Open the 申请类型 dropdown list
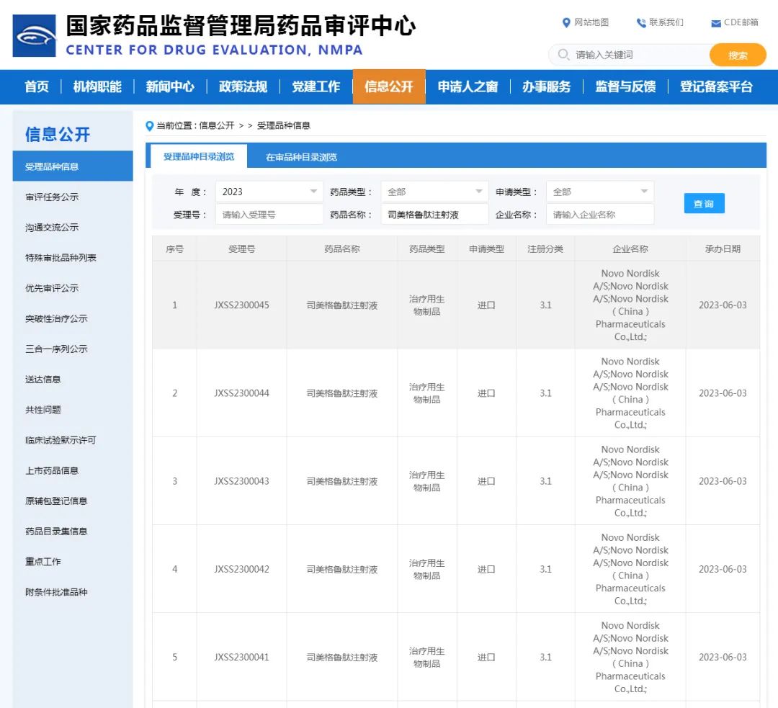Viewport: 778px width, 708px height. click(x=600, y=191)
